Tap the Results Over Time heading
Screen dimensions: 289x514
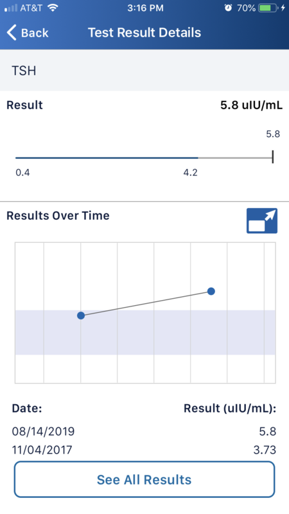[x=58, y=216]
